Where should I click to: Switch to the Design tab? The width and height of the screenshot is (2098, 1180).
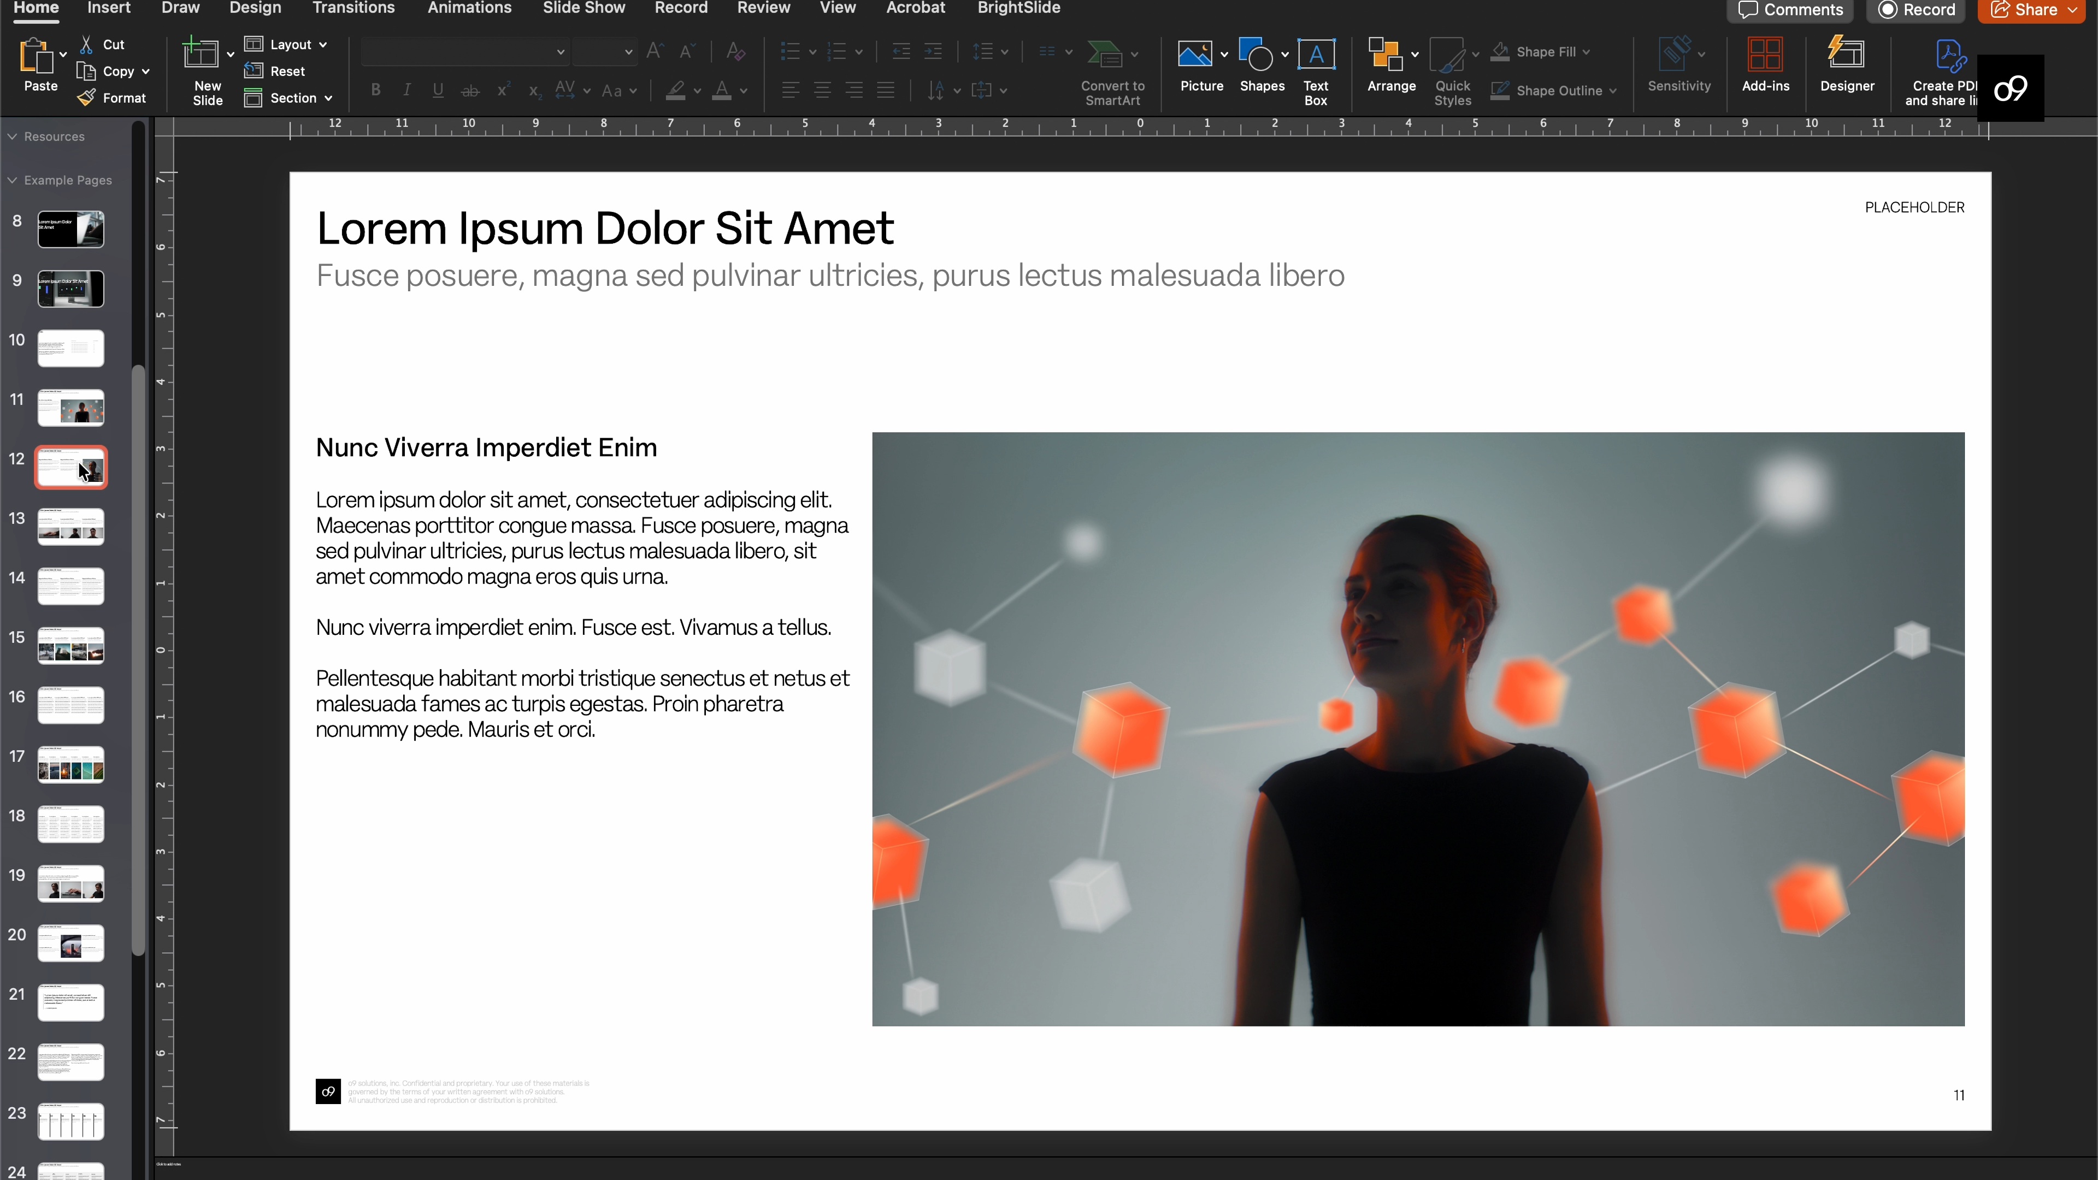(255, 8)
